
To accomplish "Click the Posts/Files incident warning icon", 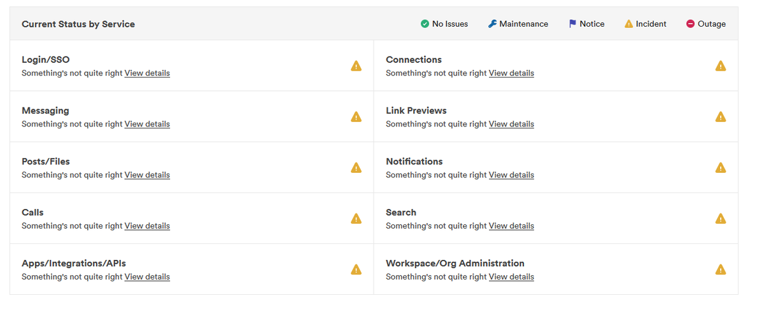I will click(x=356, y=168).
